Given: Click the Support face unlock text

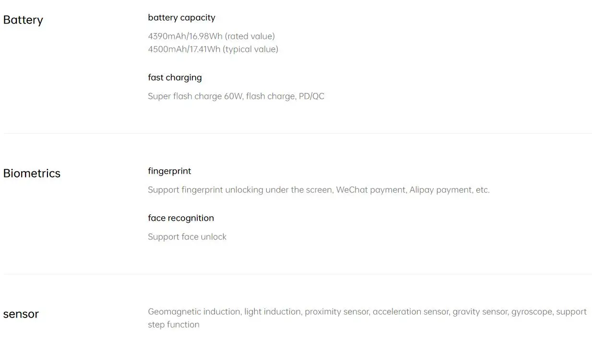Looking at the screenshot, I should click(x=187, y=237).
